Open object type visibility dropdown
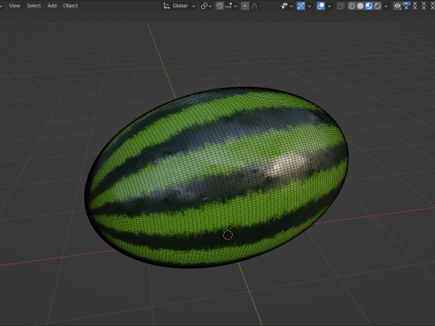Screen dimensions: 435x326 click(286, 5)
